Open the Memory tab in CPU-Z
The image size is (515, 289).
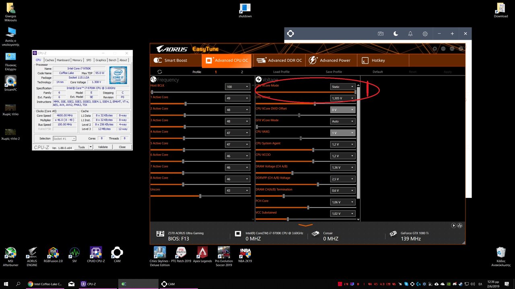coord(77,60)
